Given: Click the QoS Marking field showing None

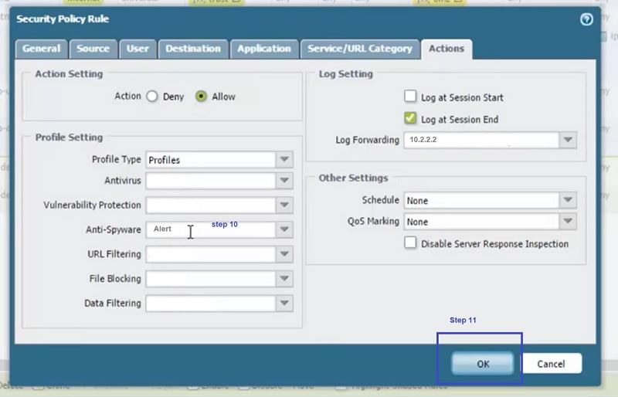Looking at the screenshot, I should [481, 221].
